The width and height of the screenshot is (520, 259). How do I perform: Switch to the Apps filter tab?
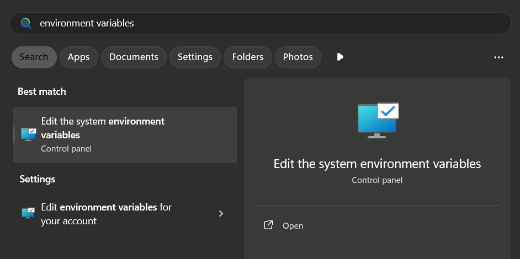coord(78,57)
